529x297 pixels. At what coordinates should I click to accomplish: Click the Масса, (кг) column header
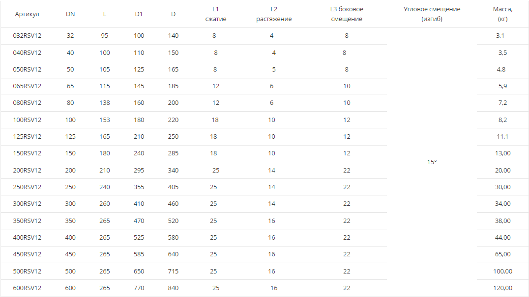click(502, 14)
